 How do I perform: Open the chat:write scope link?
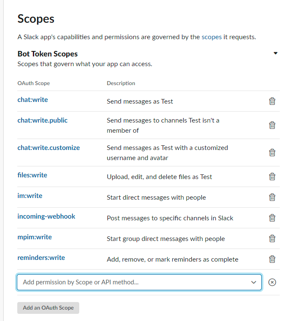[x=32, y=100]
